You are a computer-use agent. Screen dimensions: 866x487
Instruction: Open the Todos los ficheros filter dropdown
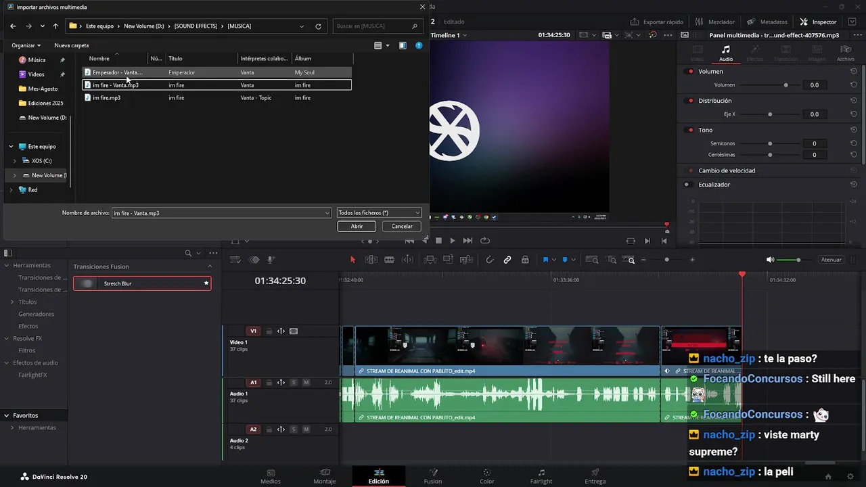tap(379, 212)
